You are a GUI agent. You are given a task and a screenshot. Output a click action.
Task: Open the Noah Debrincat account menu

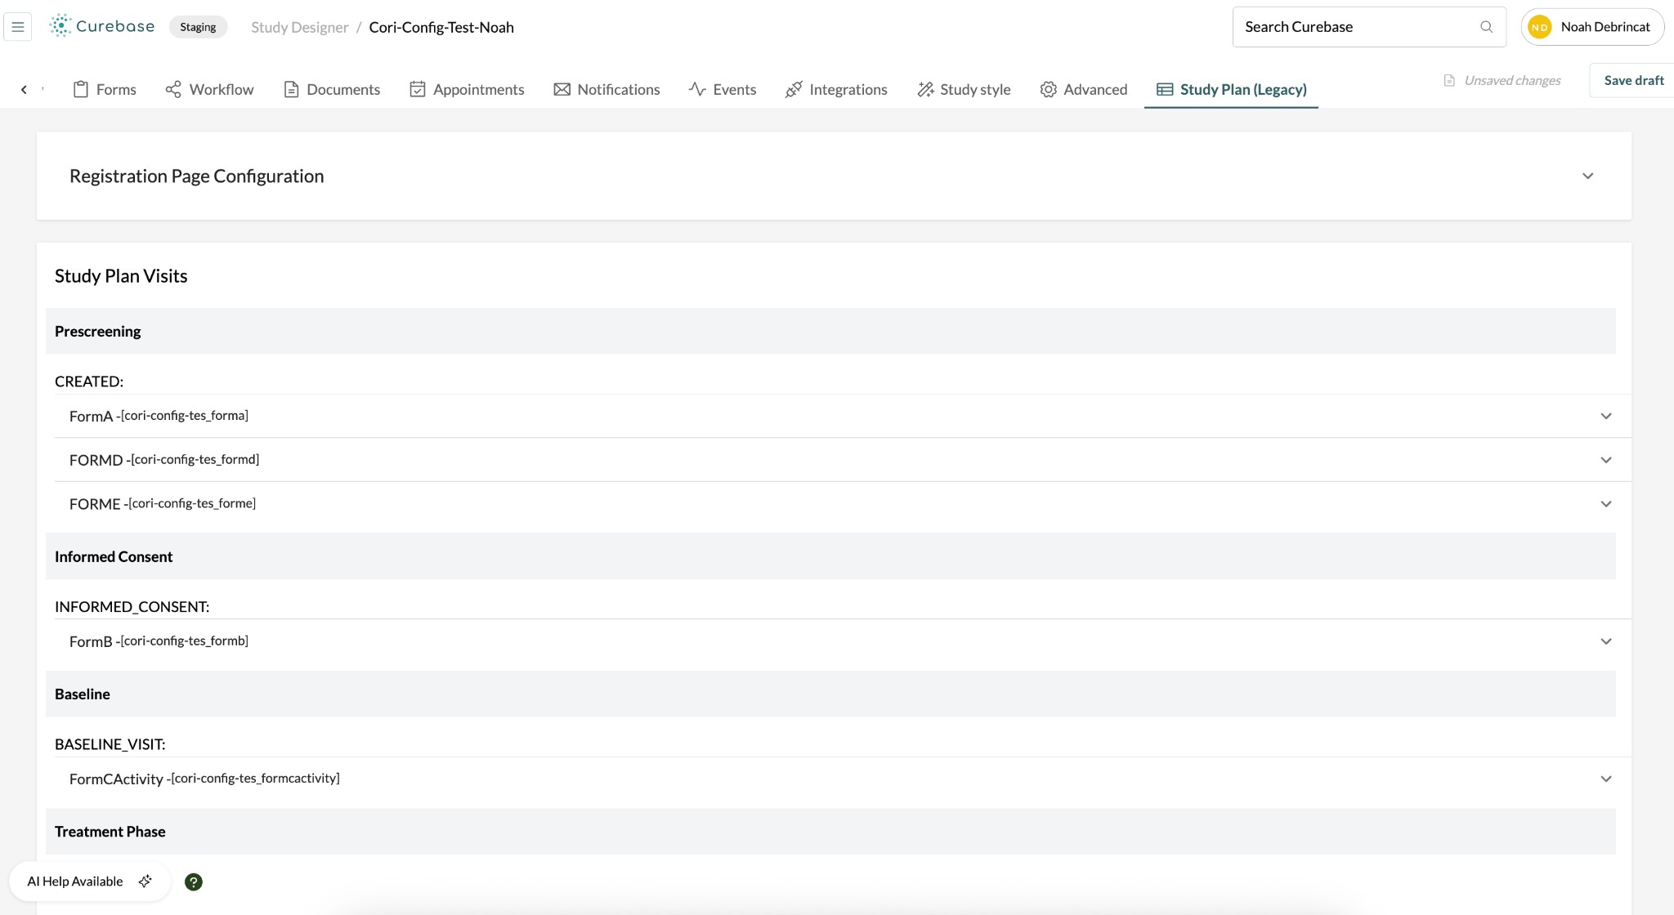[x=1592, y=26]
